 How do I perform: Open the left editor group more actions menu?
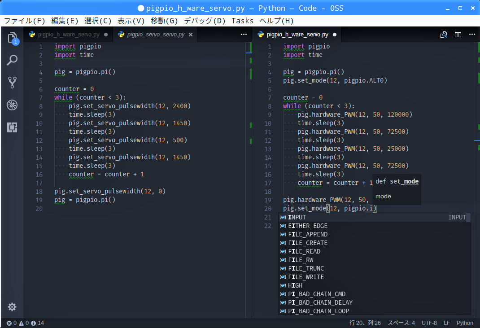[244, 34]
